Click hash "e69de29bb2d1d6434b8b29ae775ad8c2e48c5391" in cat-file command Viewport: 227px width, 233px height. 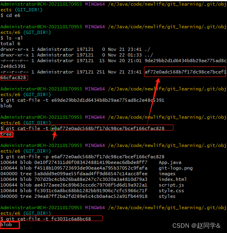pos(108,100)
